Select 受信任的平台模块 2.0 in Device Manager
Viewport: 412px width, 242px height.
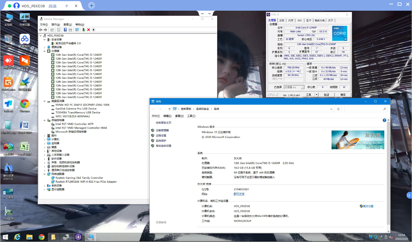pyautogui.click(x=68, y=43)
